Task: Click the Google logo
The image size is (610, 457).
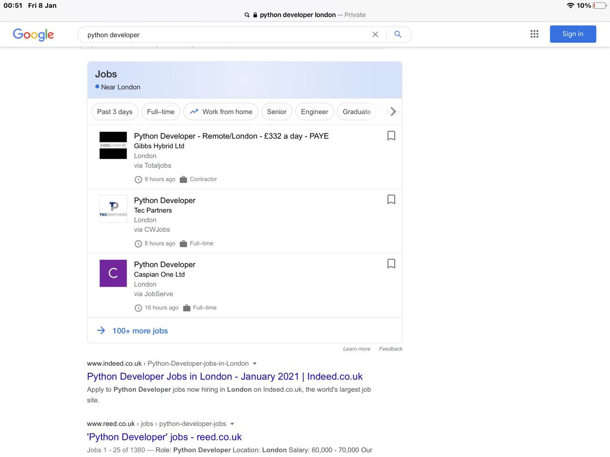Action: pyautogui.click(x=33, y=34)
